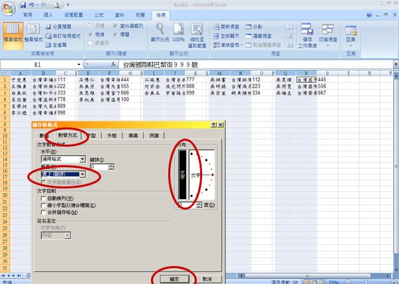Screen dimensions: 399x284
Task: Click the 巨集 macros icon
Action: pyautogui.click(x=351, y=35)
